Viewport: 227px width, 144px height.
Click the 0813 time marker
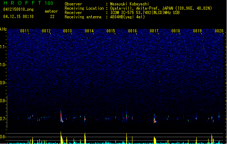pos(67,31)
